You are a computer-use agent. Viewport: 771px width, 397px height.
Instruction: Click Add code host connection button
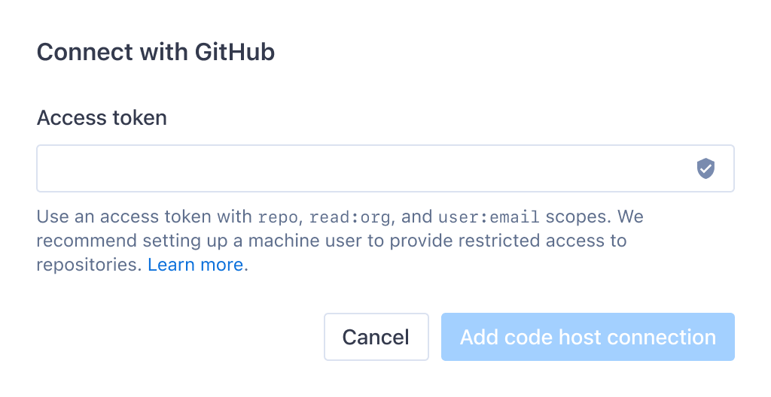[588, 337]
